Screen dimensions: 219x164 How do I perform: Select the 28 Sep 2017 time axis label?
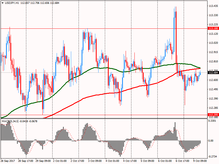8,161
